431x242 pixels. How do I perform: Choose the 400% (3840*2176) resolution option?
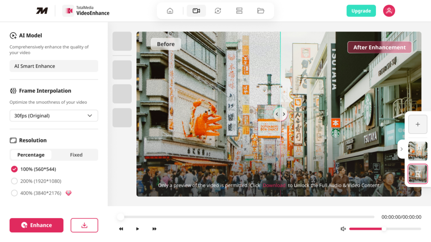tap(14, 193)
